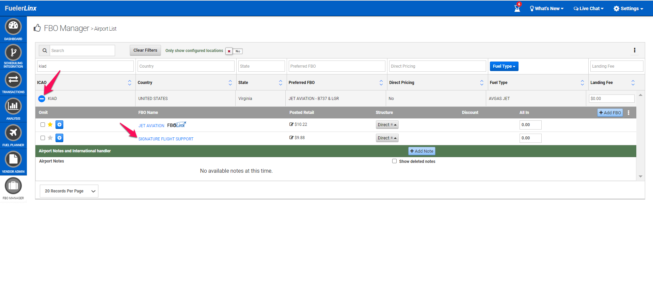Click the blue plus icon on Jet Aviation row
Screen dimensions: 653x288
pos(59,125)
